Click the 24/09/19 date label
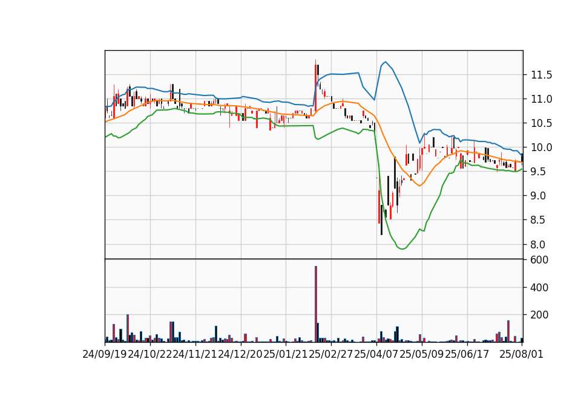The image size is (581, 417). coord(105,355)
